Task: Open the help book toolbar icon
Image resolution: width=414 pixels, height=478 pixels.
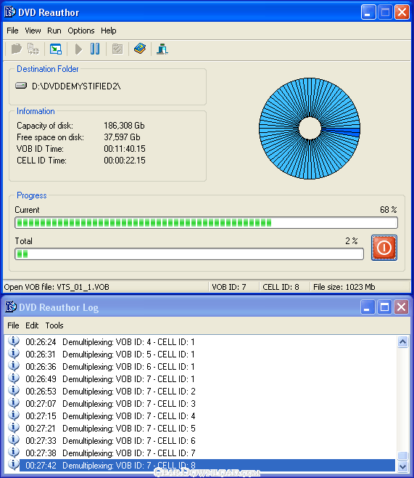Action: tap(140, 49)
